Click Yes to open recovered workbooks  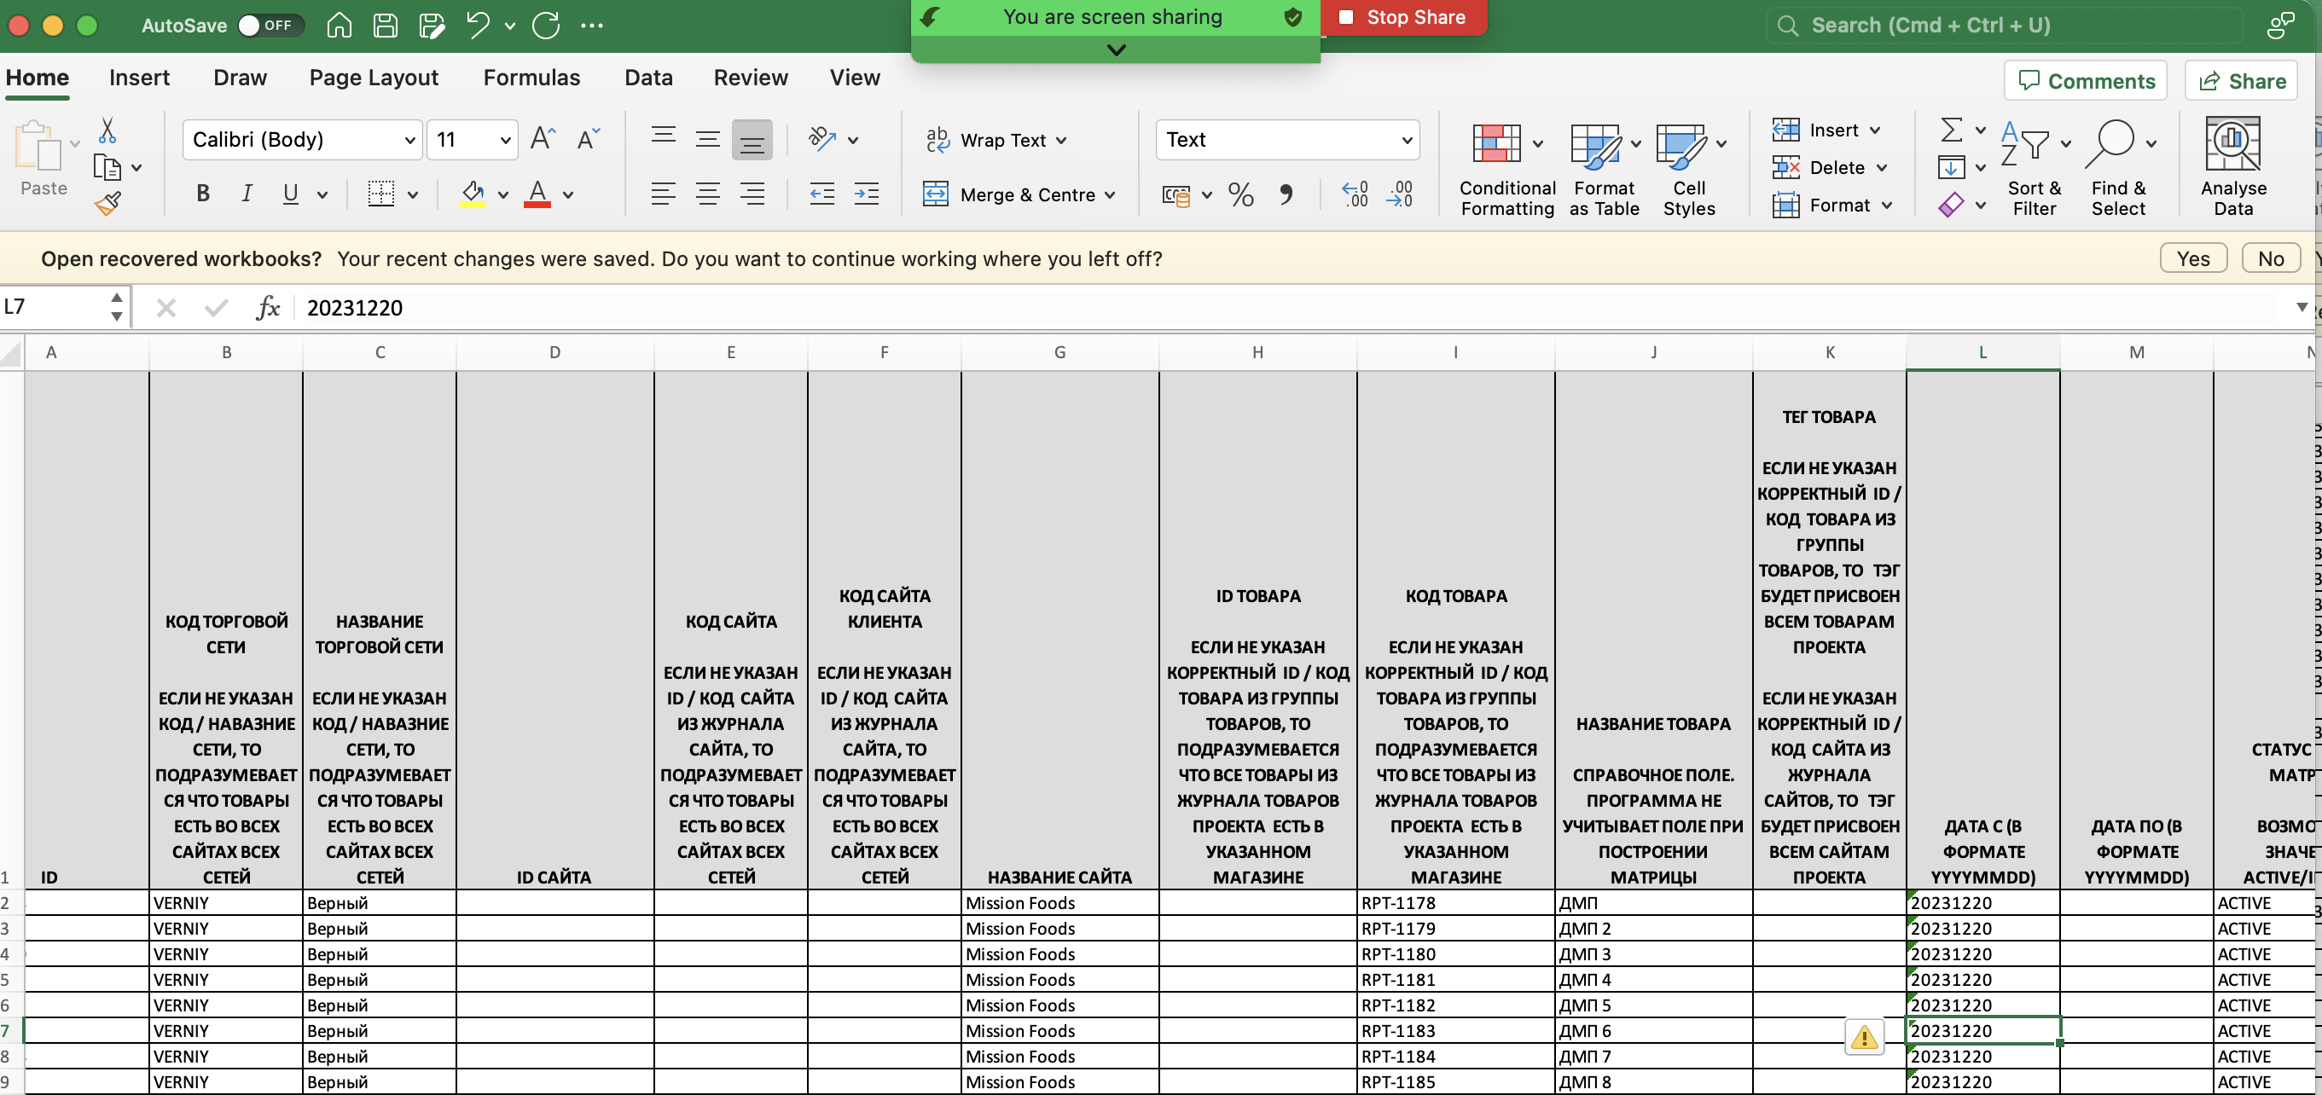tap(2193, 258)
